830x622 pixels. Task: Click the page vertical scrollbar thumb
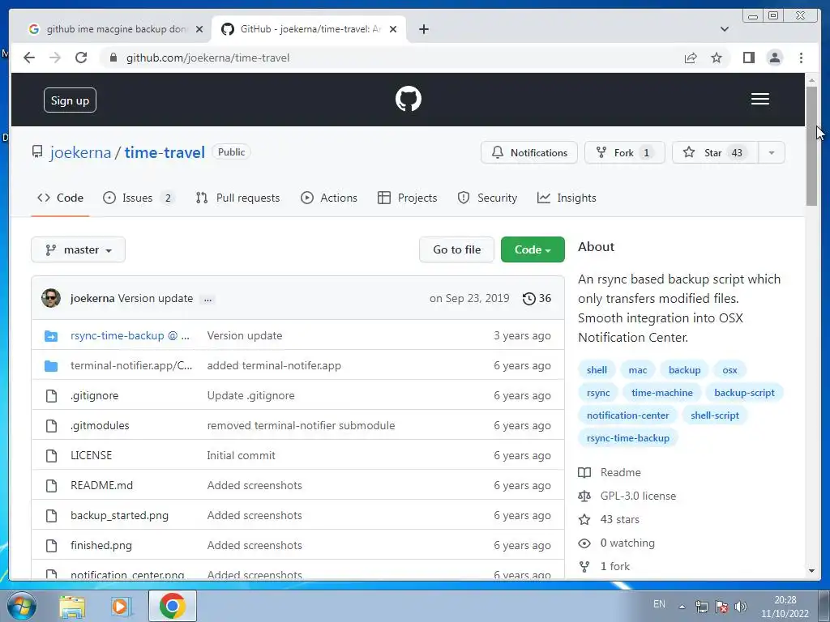click(811, 146)
